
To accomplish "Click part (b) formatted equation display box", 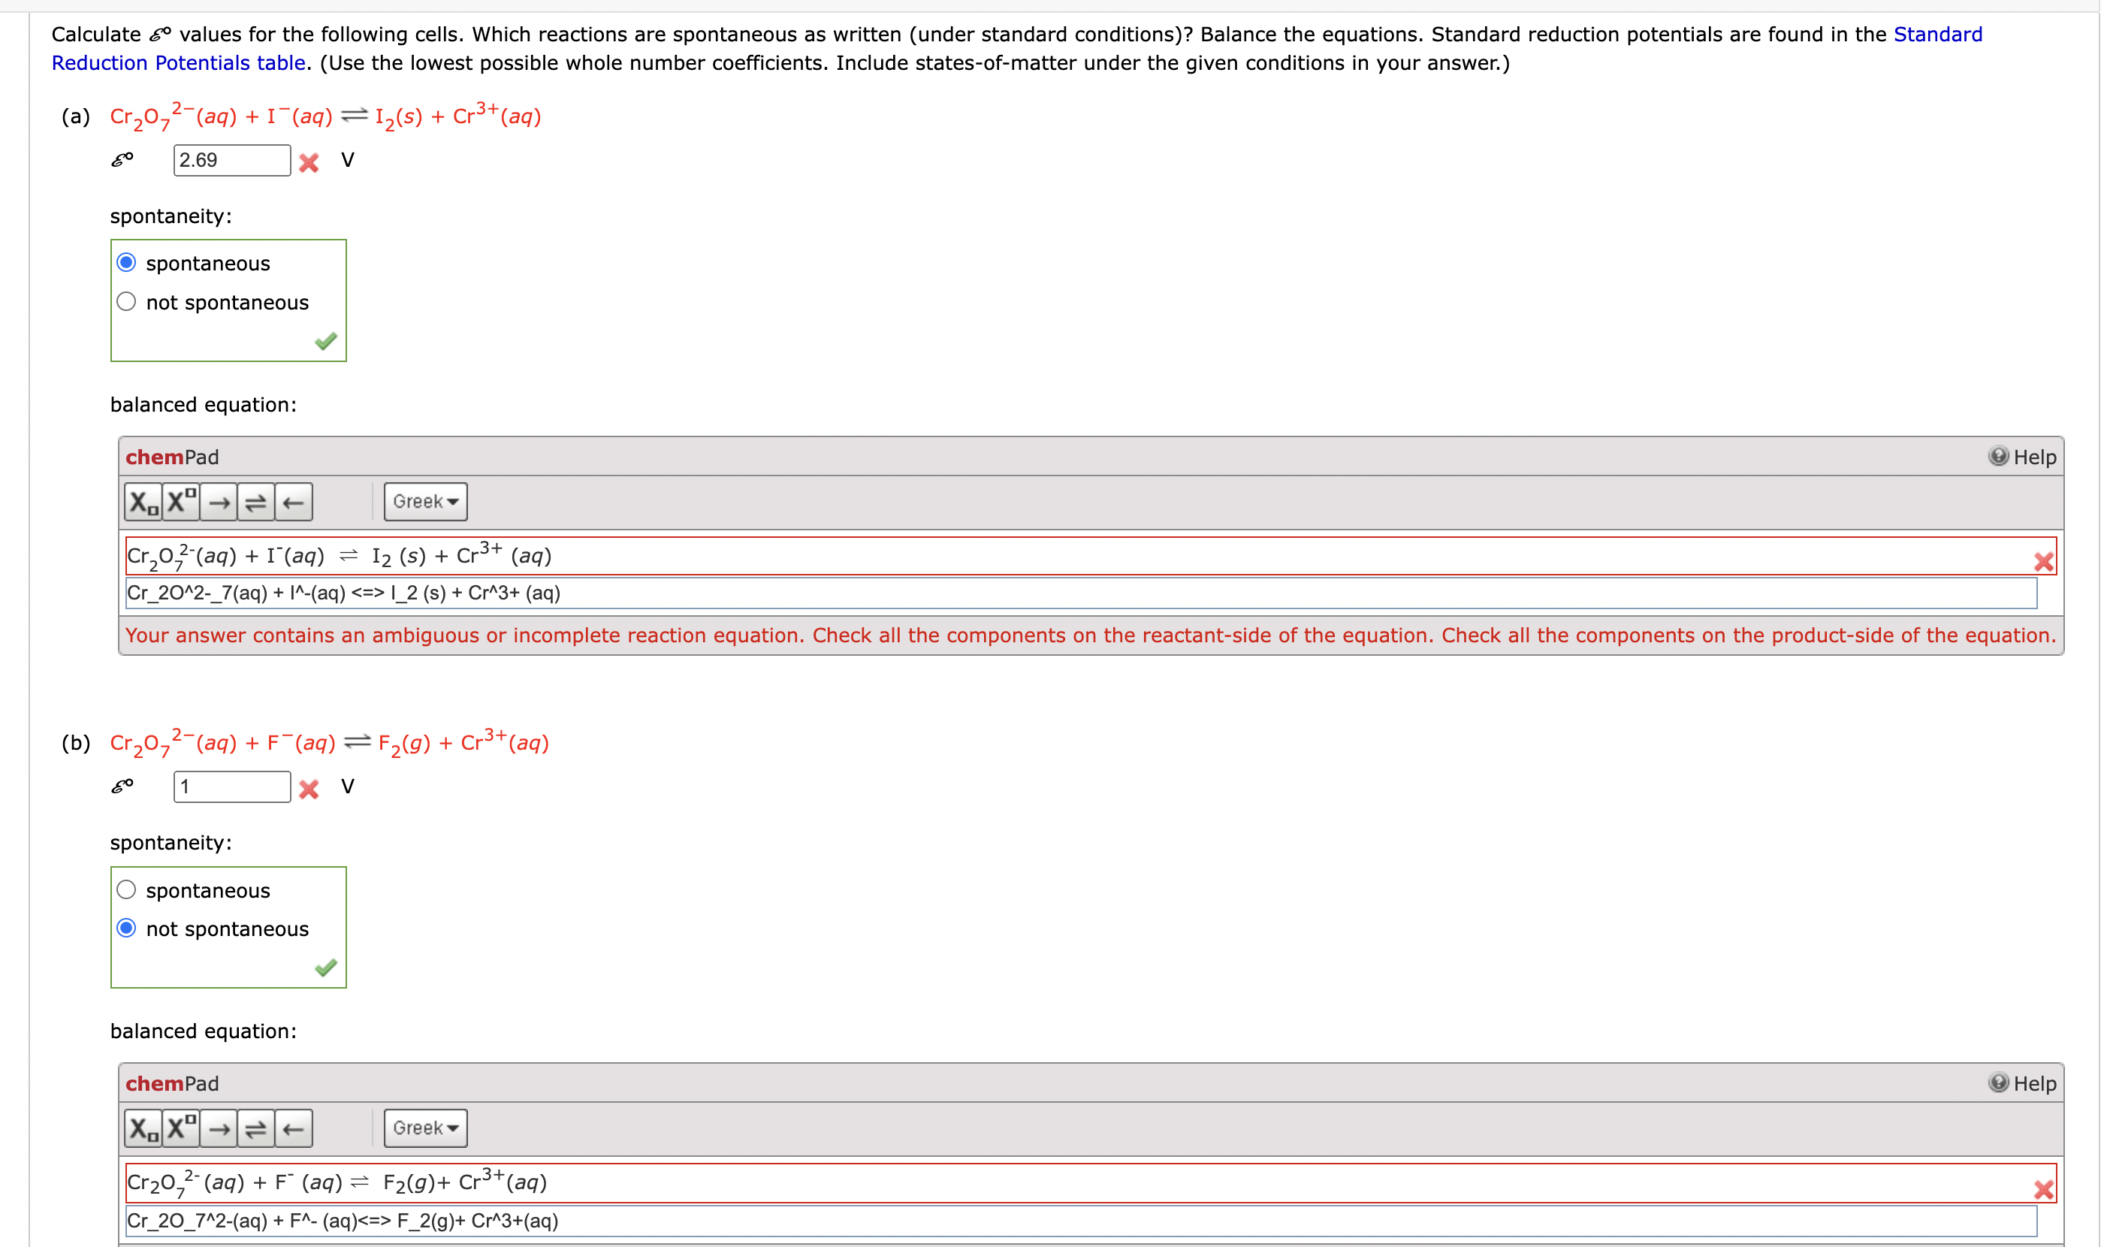I will pyautogui.click(x=1091, y=1183).
